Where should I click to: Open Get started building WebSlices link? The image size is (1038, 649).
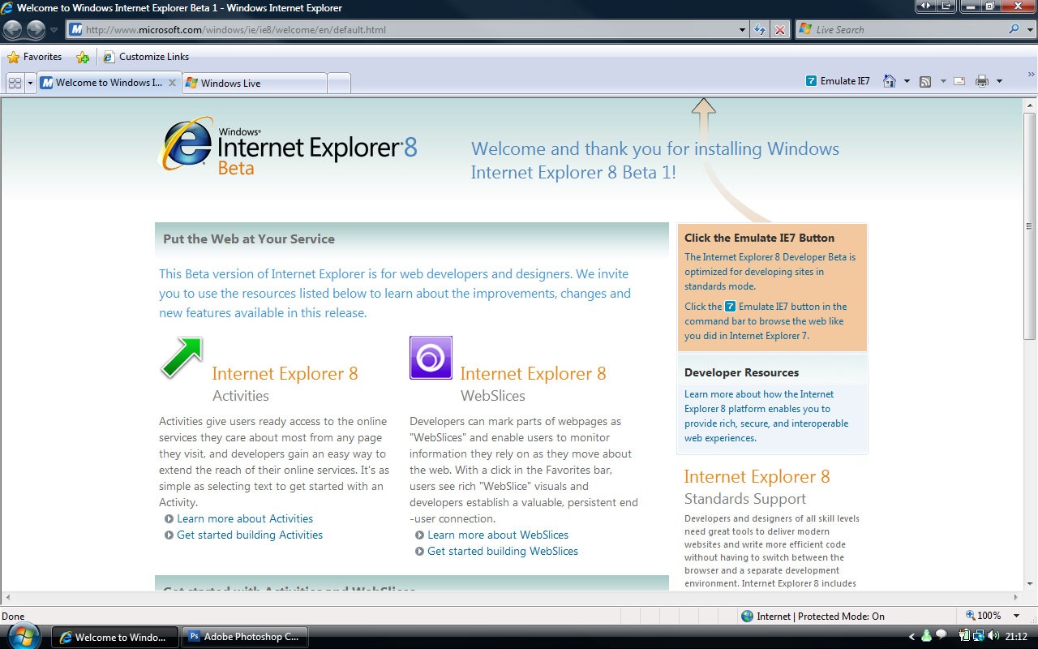(x=503, y=551)
